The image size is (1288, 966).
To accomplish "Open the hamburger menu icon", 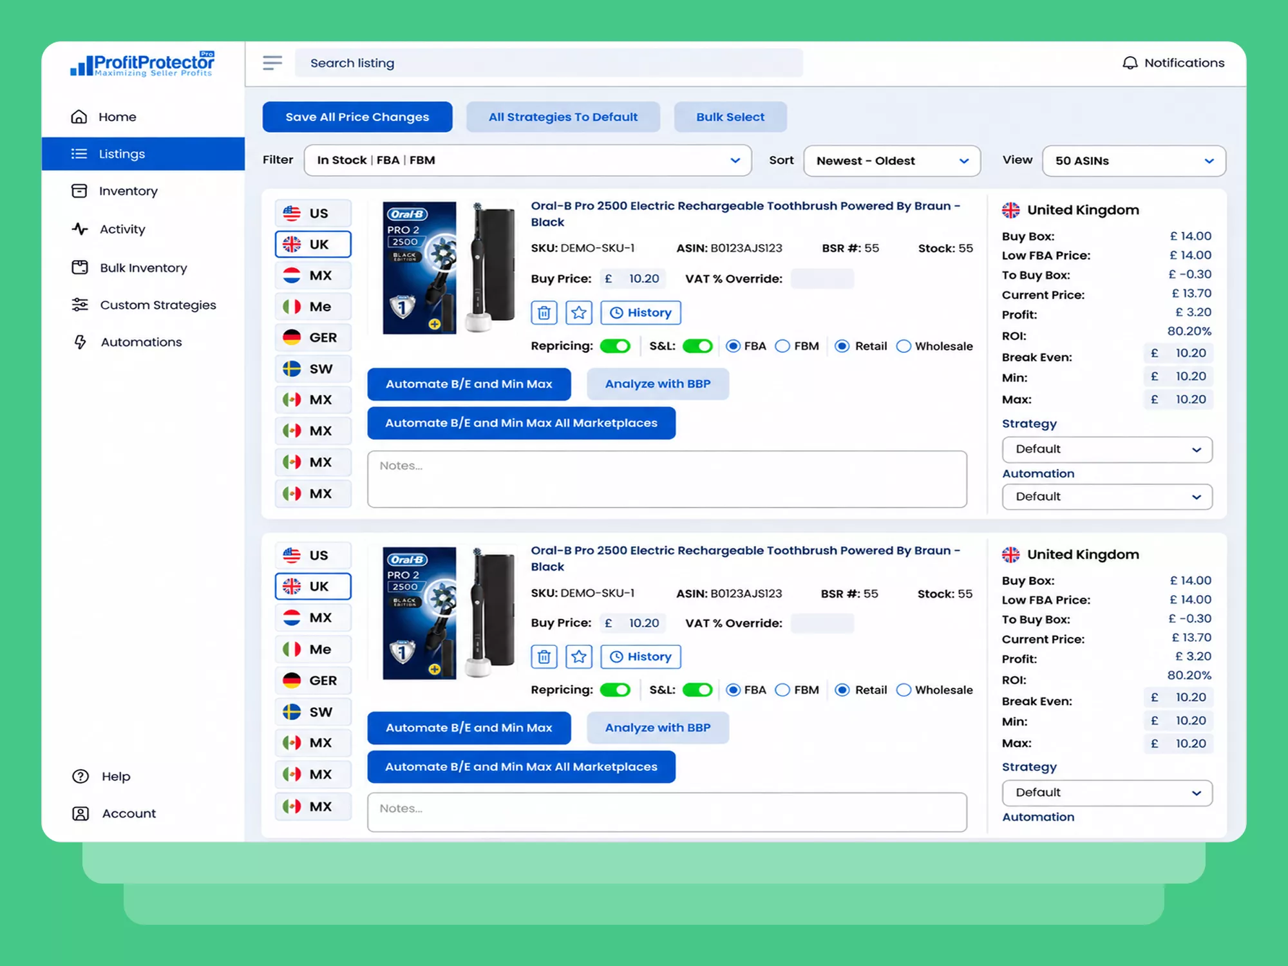I will pos(272,62).
